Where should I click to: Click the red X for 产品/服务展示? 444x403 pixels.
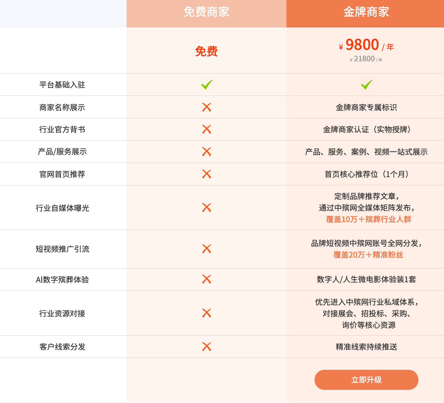coord(207,152)
